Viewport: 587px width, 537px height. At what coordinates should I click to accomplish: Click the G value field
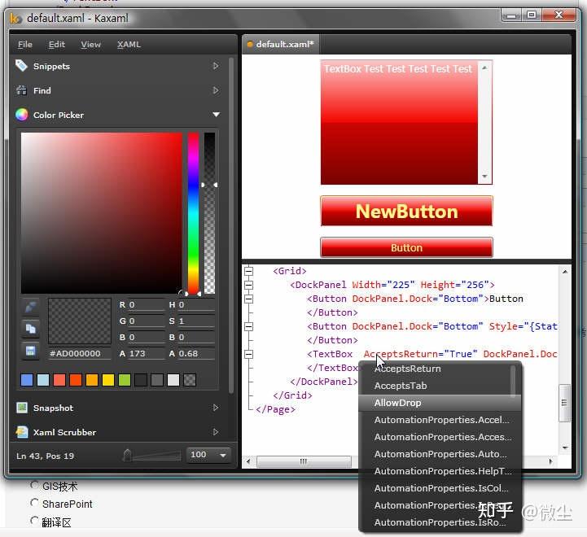pyautogui.click(x=146, y=321)
